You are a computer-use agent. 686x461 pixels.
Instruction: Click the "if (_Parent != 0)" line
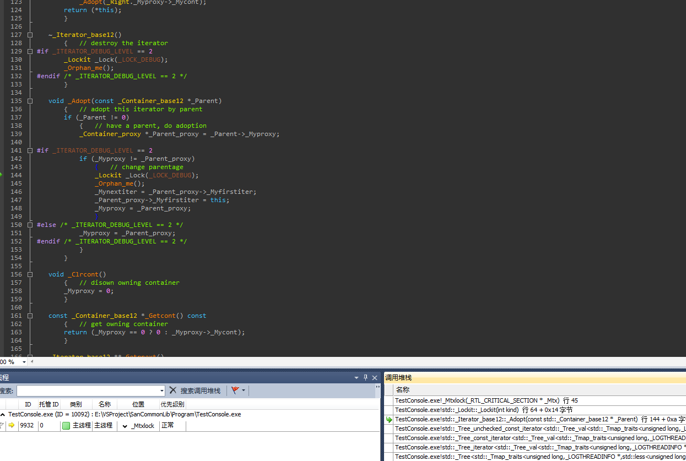pyautogui.click(x=96, y=117)
